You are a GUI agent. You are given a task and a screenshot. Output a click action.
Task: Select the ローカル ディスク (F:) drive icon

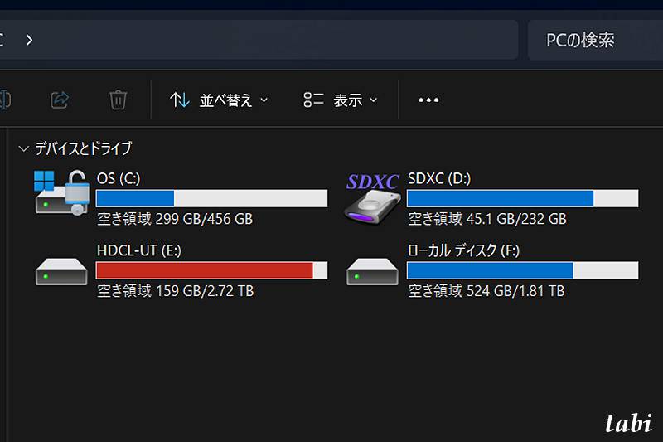pos(372,271)
